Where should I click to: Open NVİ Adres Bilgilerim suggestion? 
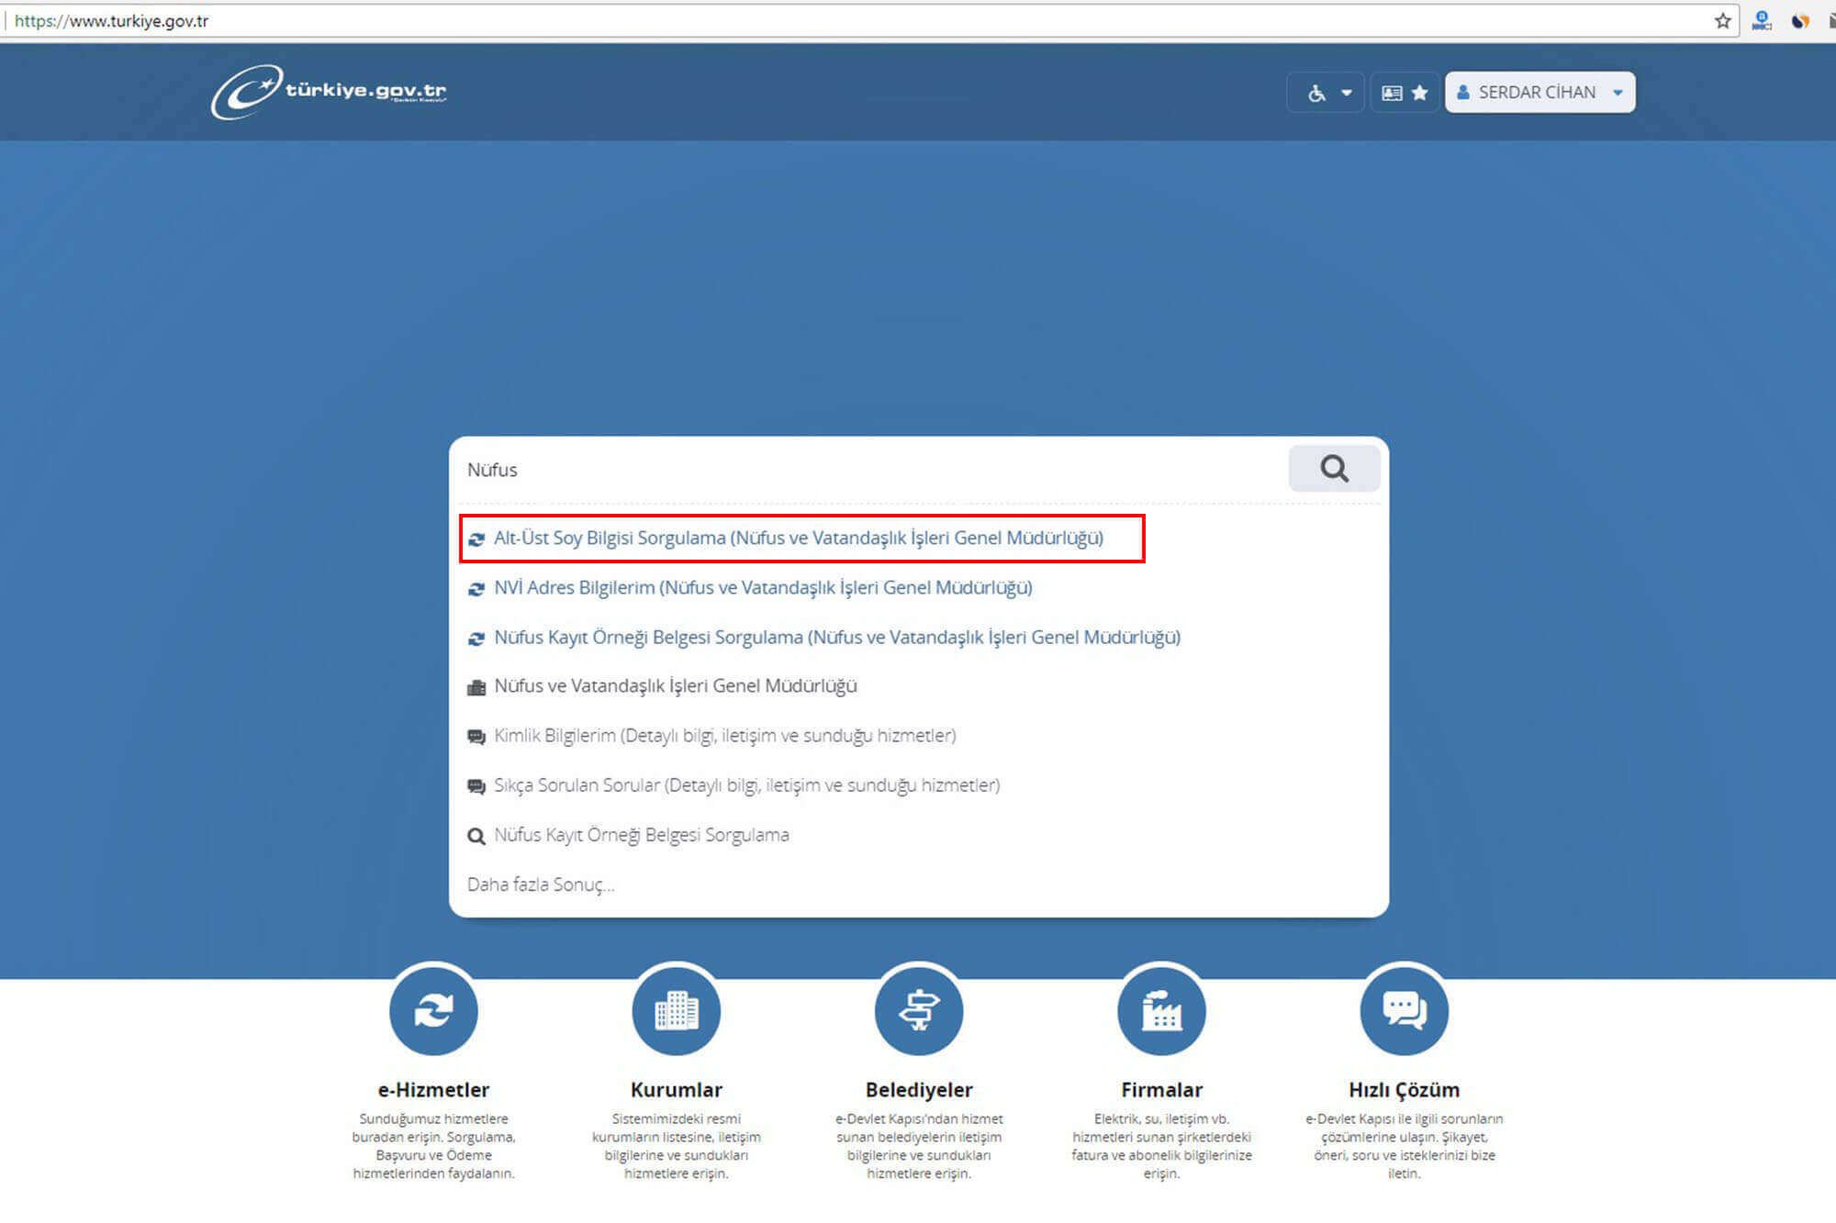click(763, 588)
